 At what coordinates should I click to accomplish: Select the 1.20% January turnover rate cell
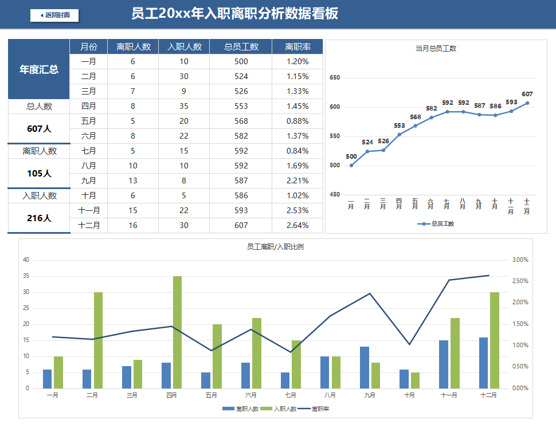[x=297, y=61]
